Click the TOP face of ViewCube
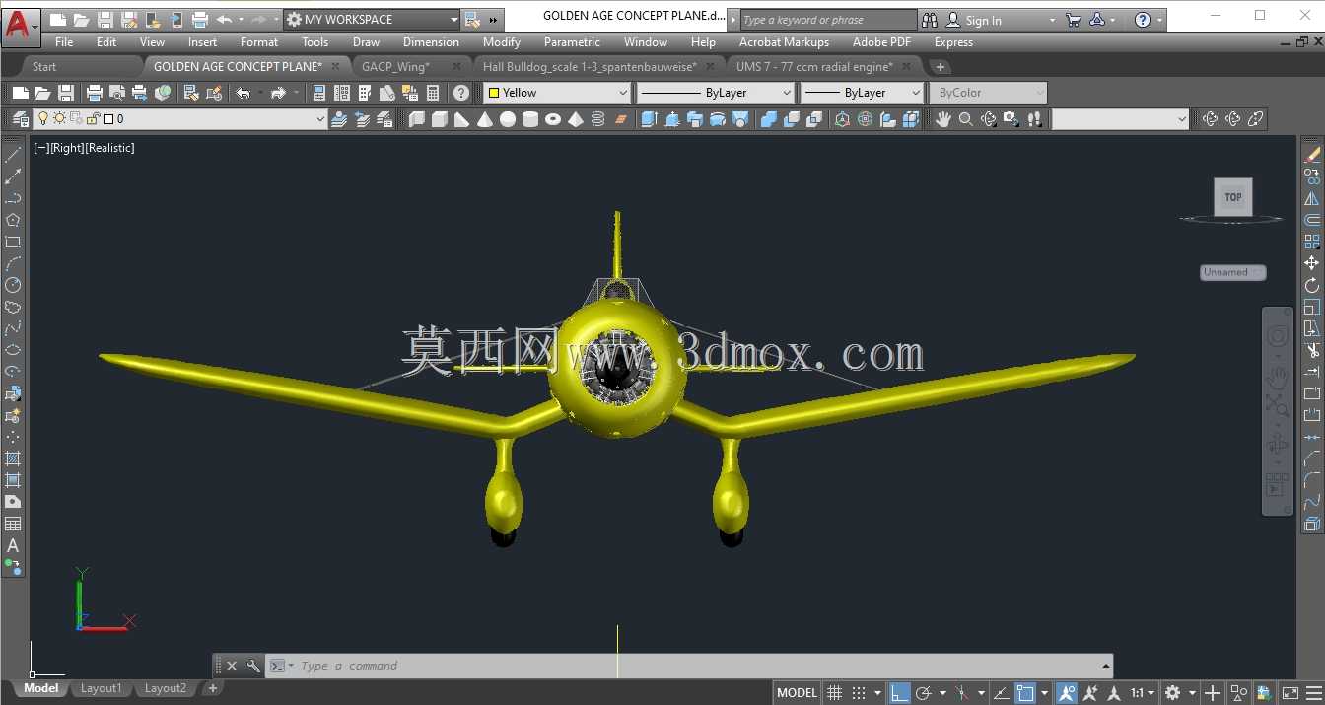Image resolution: width=1325 pixels, height=705 pixels. coord(1233,197)
